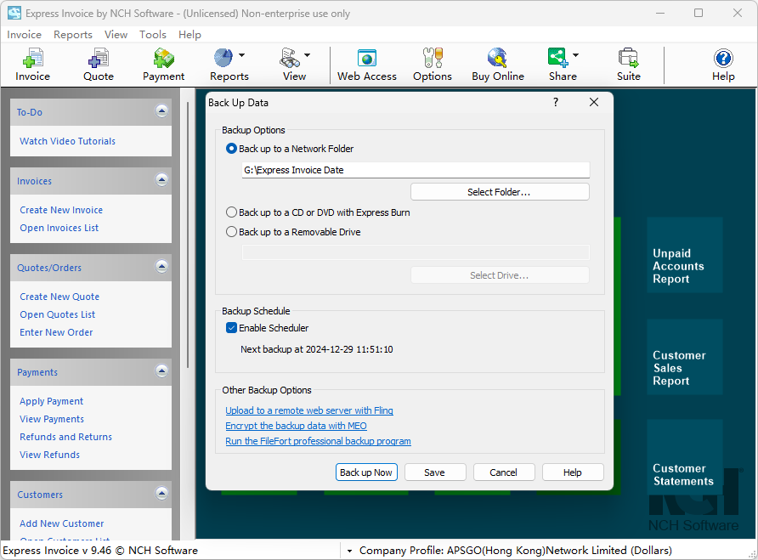Click the Express Invoice title bar icon
This screenshot has height=560, width=758.
[14, 13]
